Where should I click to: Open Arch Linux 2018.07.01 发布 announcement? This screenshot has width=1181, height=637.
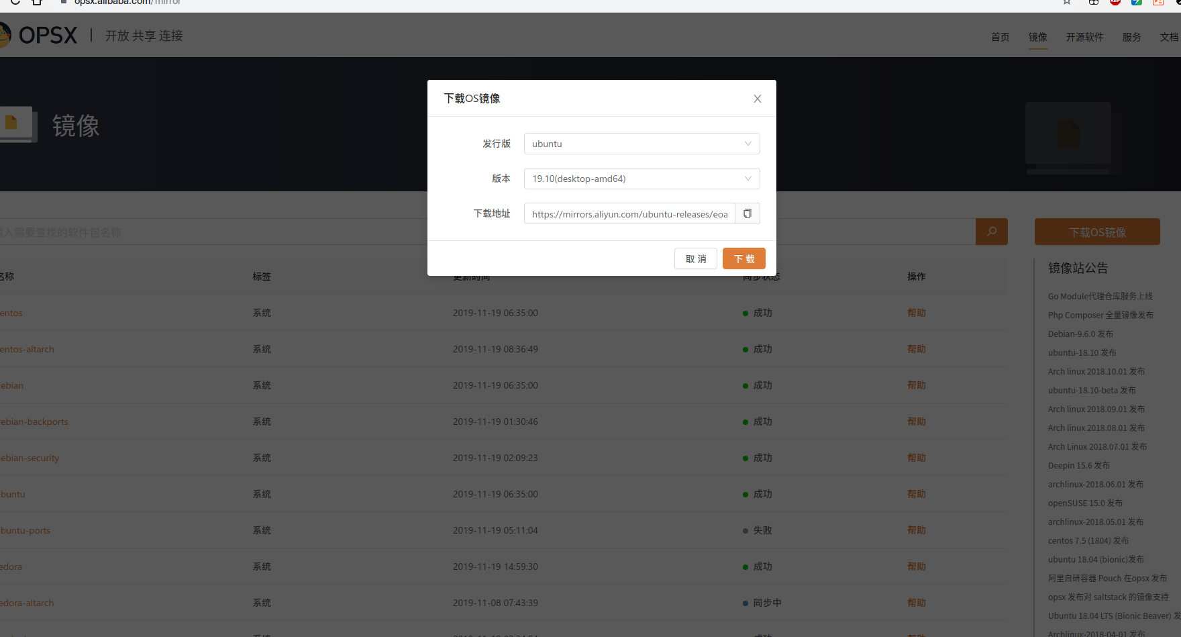[1098, 446]
